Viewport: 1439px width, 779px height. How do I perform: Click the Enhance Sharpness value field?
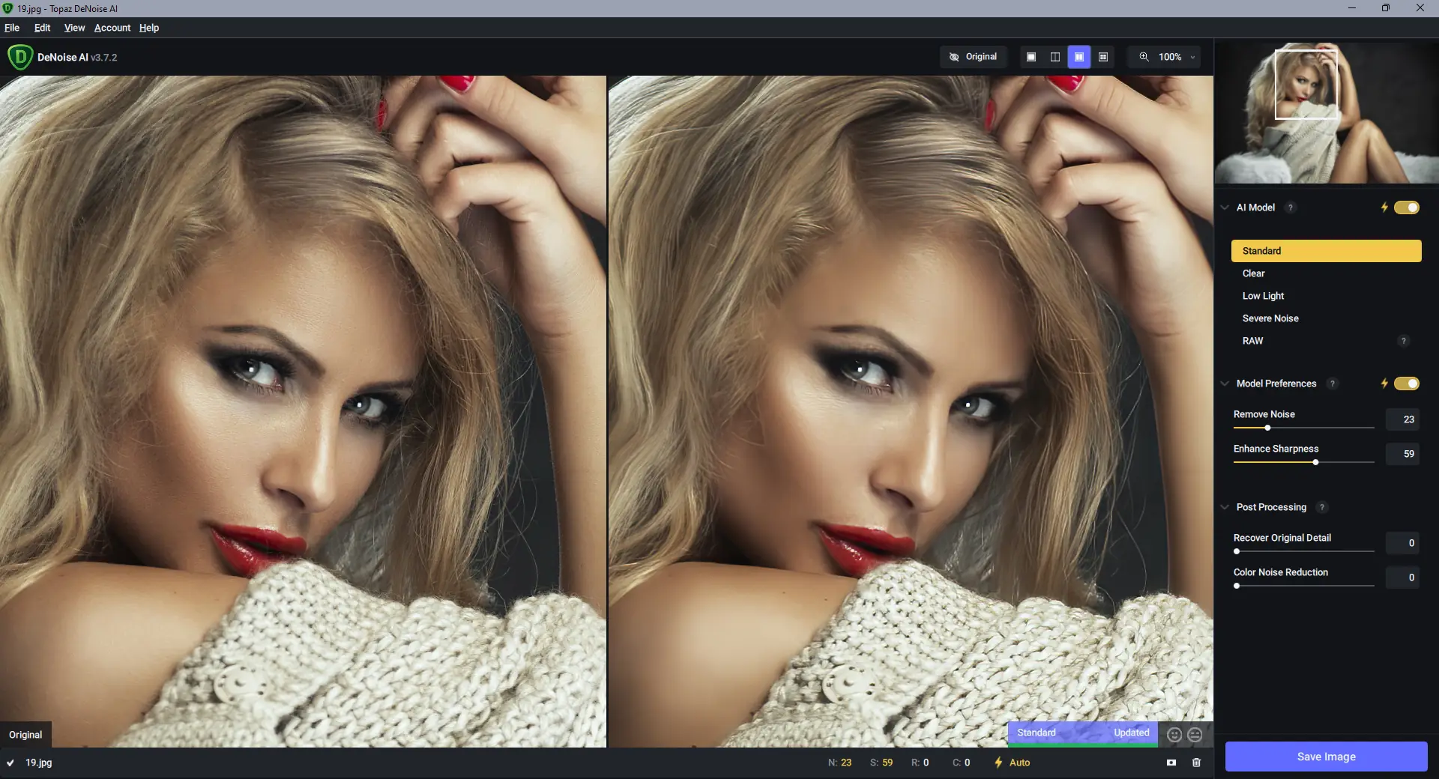click(1402, 454)
